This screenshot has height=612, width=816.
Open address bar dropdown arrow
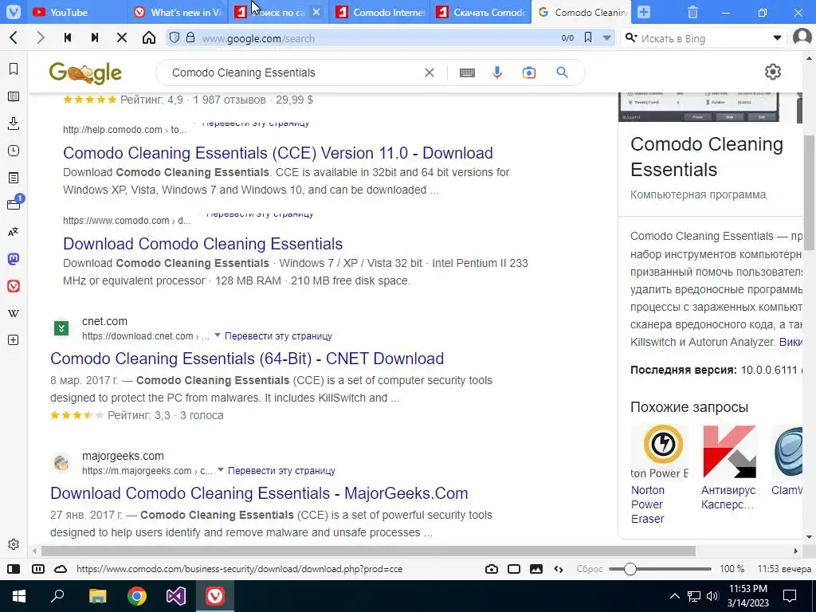tap(606, 37)
